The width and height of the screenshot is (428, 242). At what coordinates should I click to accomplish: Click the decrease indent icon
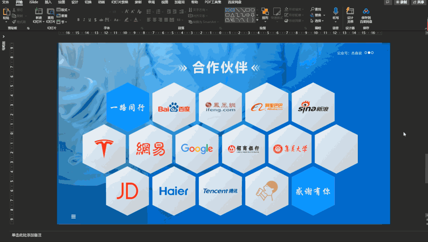[169, 12]
